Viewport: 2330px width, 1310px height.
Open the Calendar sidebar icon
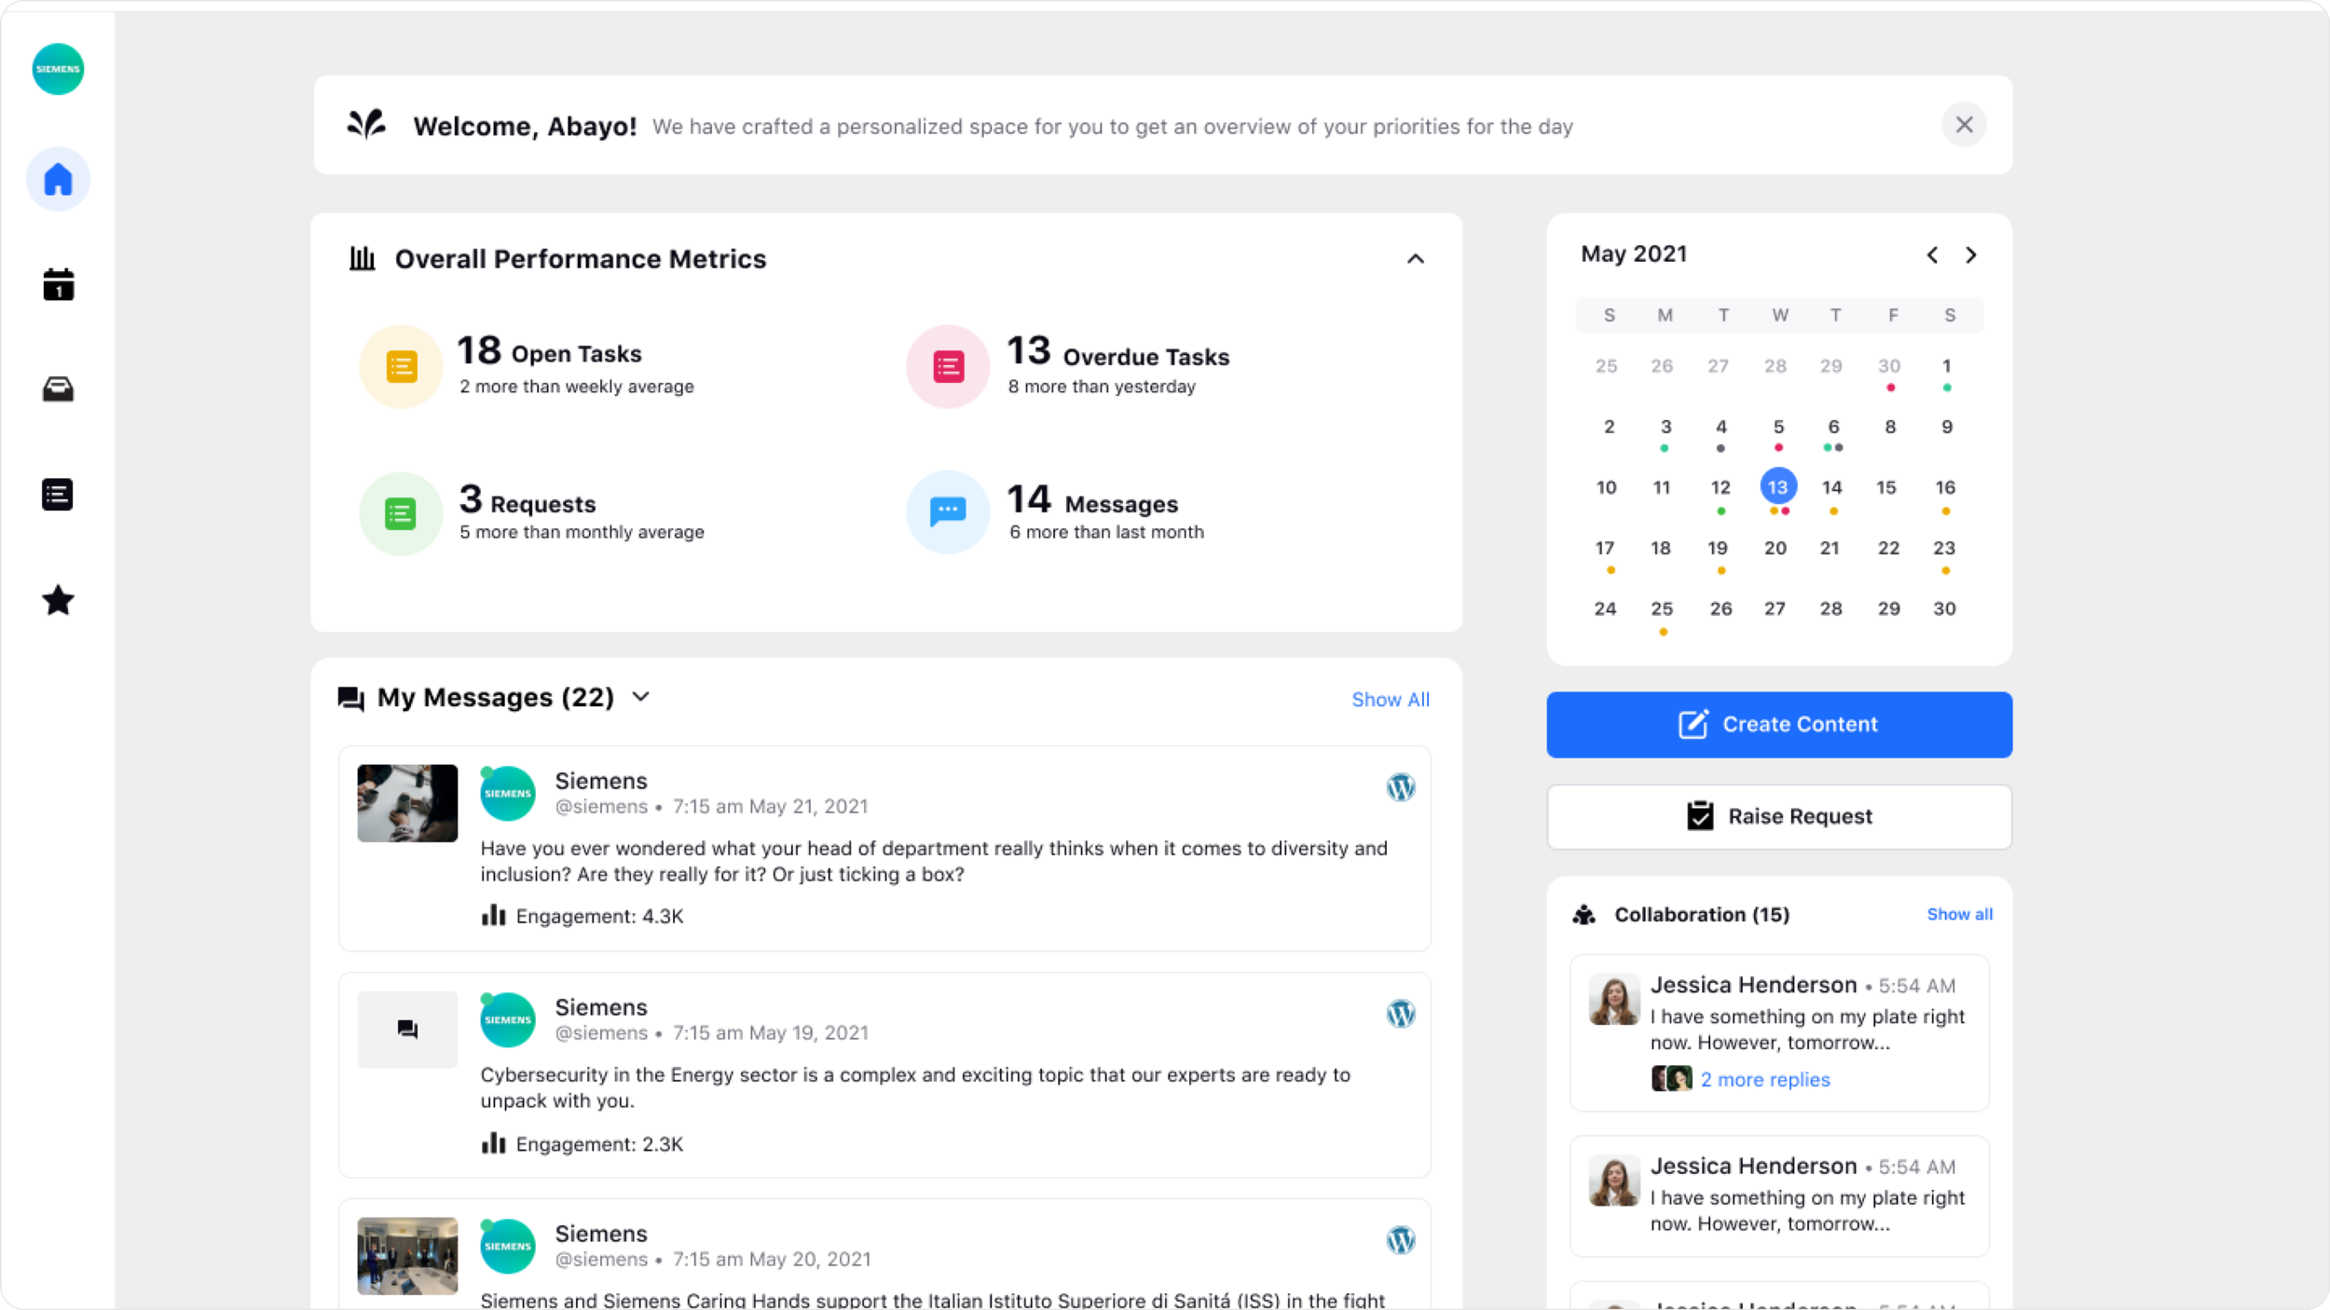(x=58, y=285)
